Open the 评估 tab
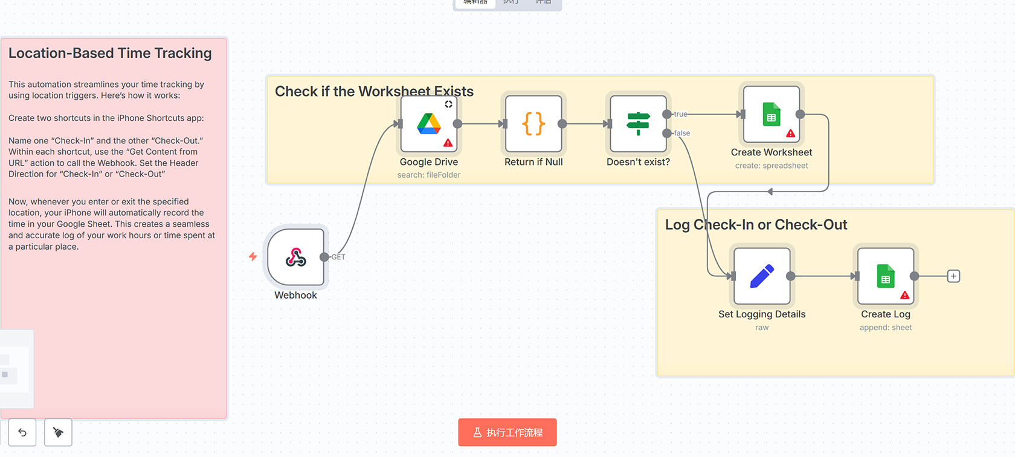Image resolution: width=1015 pixels, height=457 pixels. pyautogui.click(x=543, y=2)
